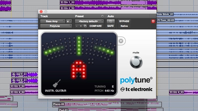Close the plug-in window with red button
Image resolution: width=198 pixels, height=111 pixels.
coord(41,11)
